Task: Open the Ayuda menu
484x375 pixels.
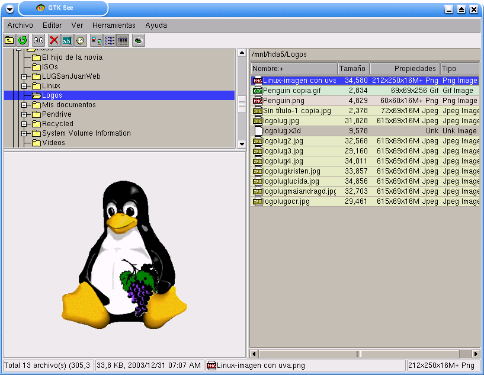Action: tap(156, 25)
